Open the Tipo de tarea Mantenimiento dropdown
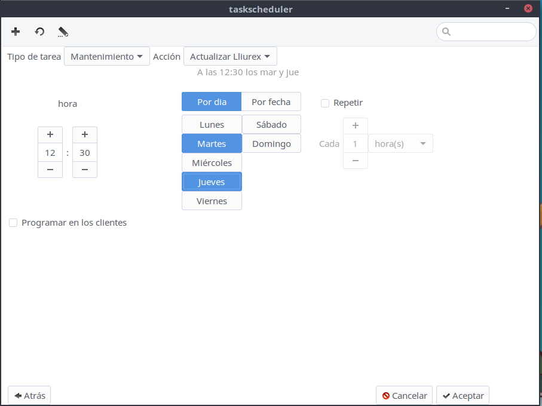This screenshot has width=542, height=406. coord(107,56)
